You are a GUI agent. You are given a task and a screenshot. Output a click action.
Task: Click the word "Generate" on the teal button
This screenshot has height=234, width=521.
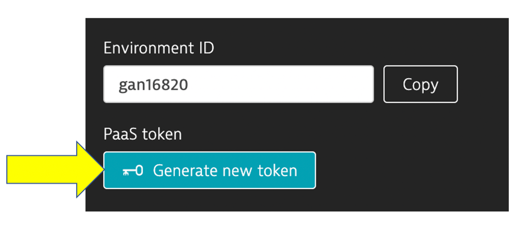pyautogui.click(x=185, y=171)
